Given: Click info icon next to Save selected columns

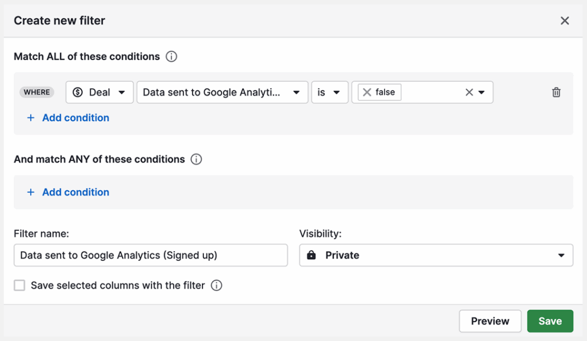Looking at the screenshot, I should coord(216,285).
